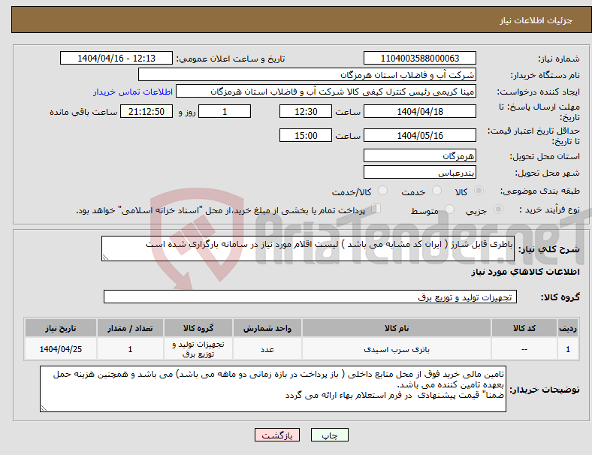This screenshot has width=592, height=455.
Task: Click the validity time field 15:00
Action: (x=306, y=135)
